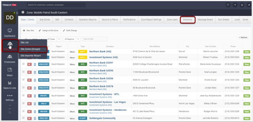The image size is (253, 122).
Task: Open help with the question mark icon
Action: (x=235, y=5)
